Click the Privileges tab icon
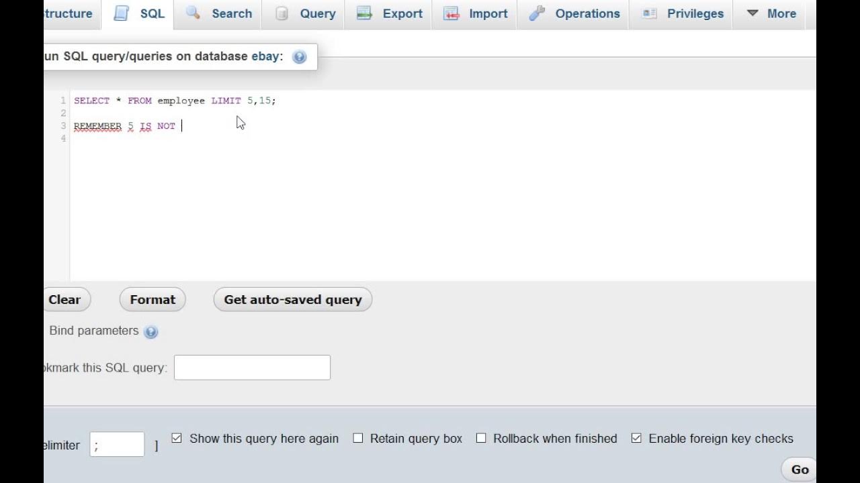The height and width of the screenshot is (483, 860). (x=649, y=13)
